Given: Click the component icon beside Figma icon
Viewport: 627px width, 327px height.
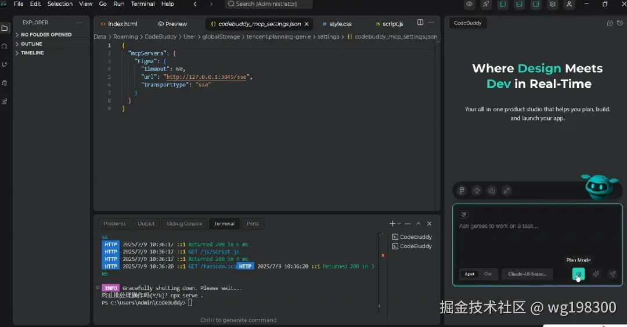Looking at the screenshot, I should (x=477, y=190).
